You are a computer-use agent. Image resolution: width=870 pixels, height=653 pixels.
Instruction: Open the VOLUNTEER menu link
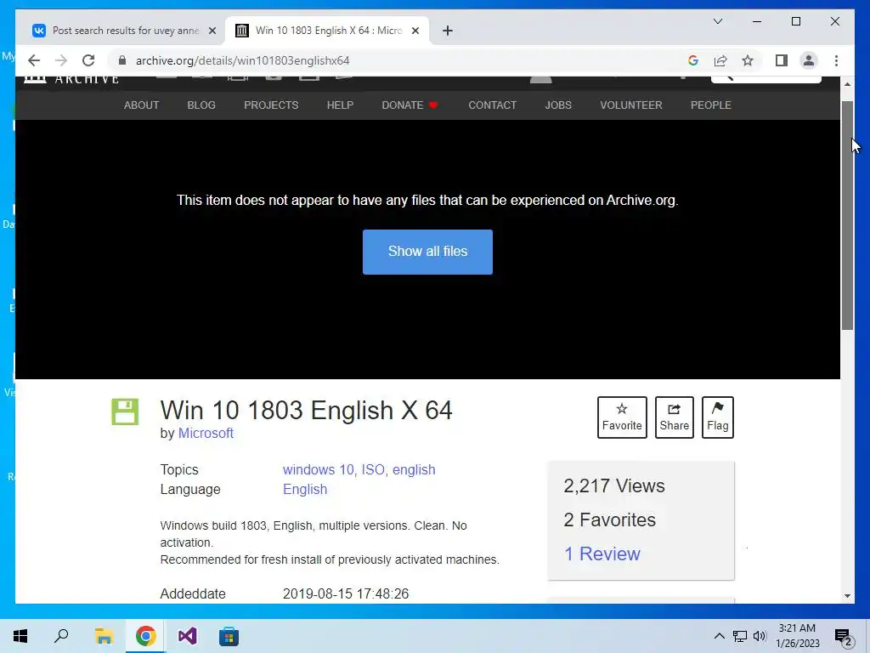[x=631, y=105]
